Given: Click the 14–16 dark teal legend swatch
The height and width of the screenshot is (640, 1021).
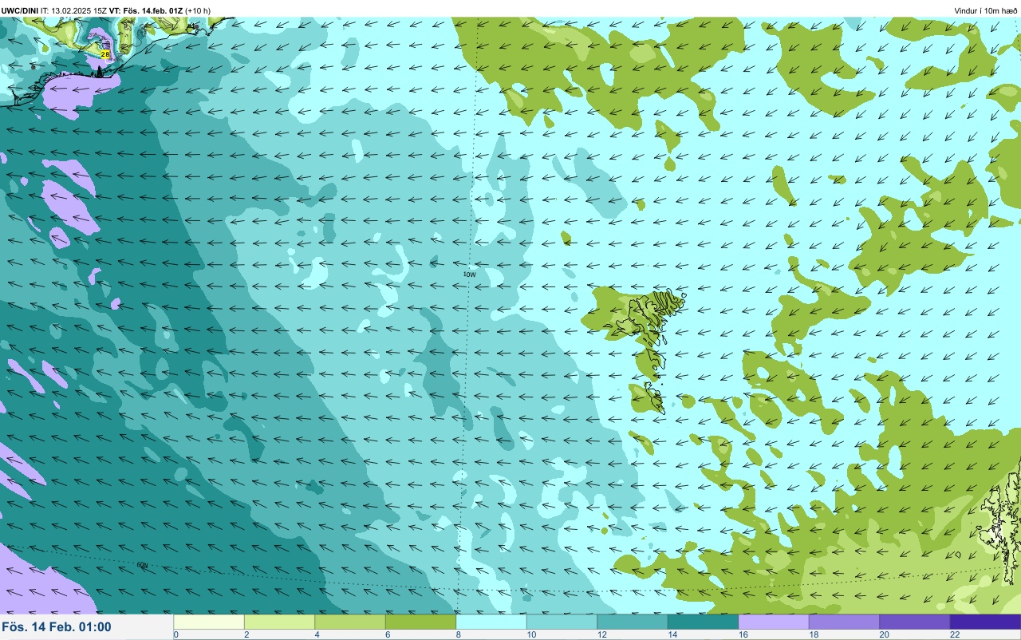Looking at the screenshot, I should coord(703,622).
